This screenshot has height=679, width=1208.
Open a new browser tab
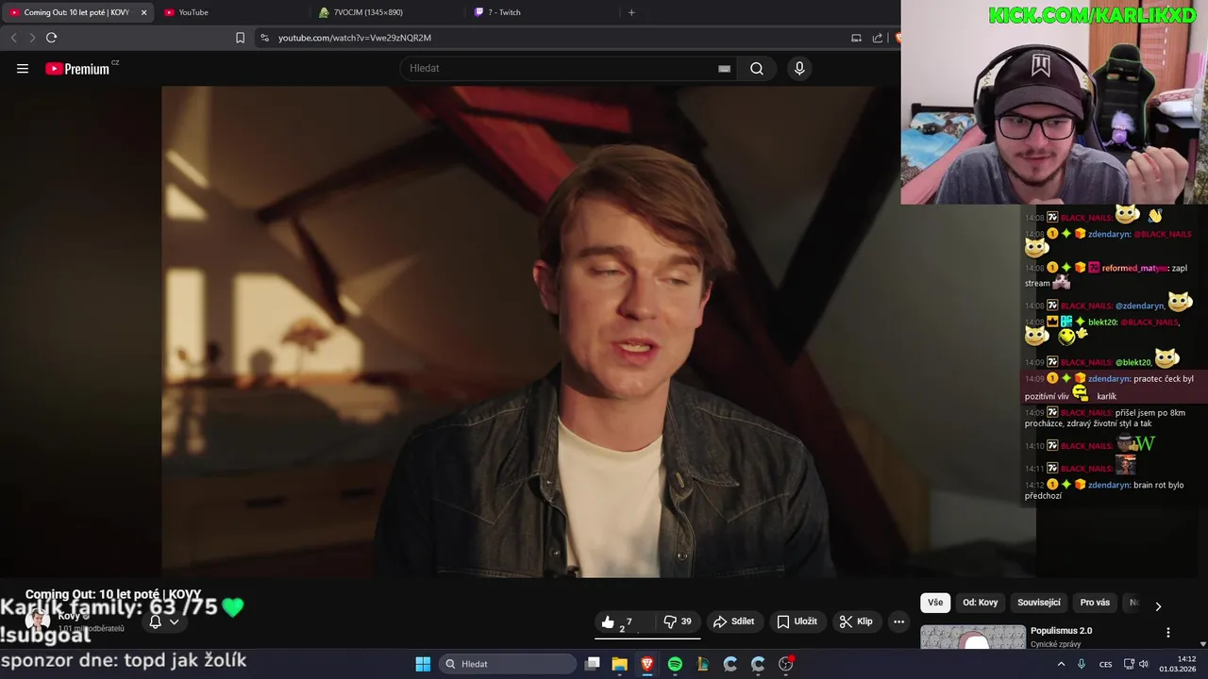631,12
